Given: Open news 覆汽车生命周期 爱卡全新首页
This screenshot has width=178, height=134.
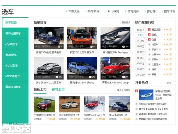Looking at the screenshot, I should point(153,109).
